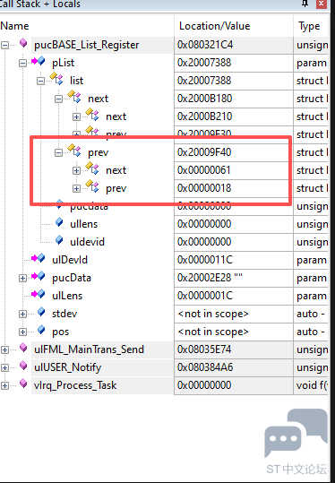Click the ulLens parameter icon
335x483 pixels.
tap(39, 294)
